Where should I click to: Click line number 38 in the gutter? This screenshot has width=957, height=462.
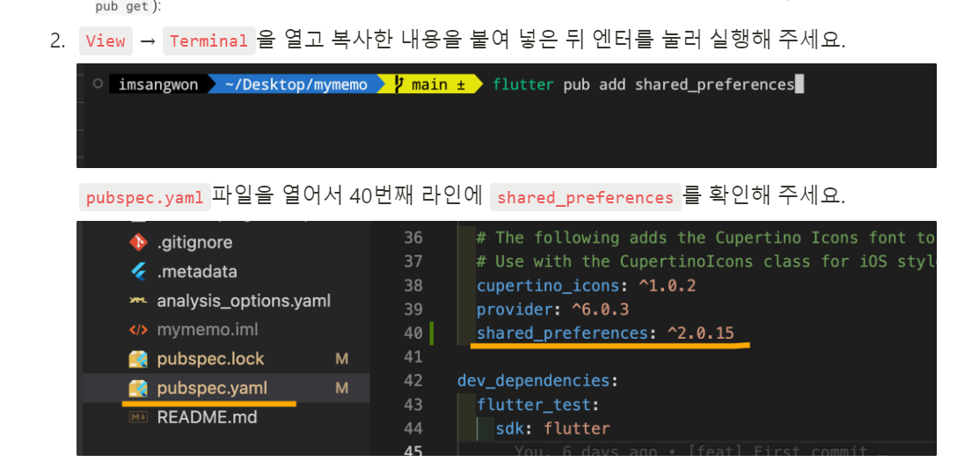[413, 285]
